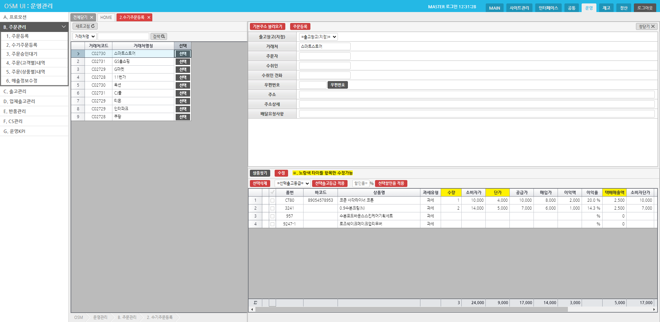Click the 주문자 input field

[325, 56]
